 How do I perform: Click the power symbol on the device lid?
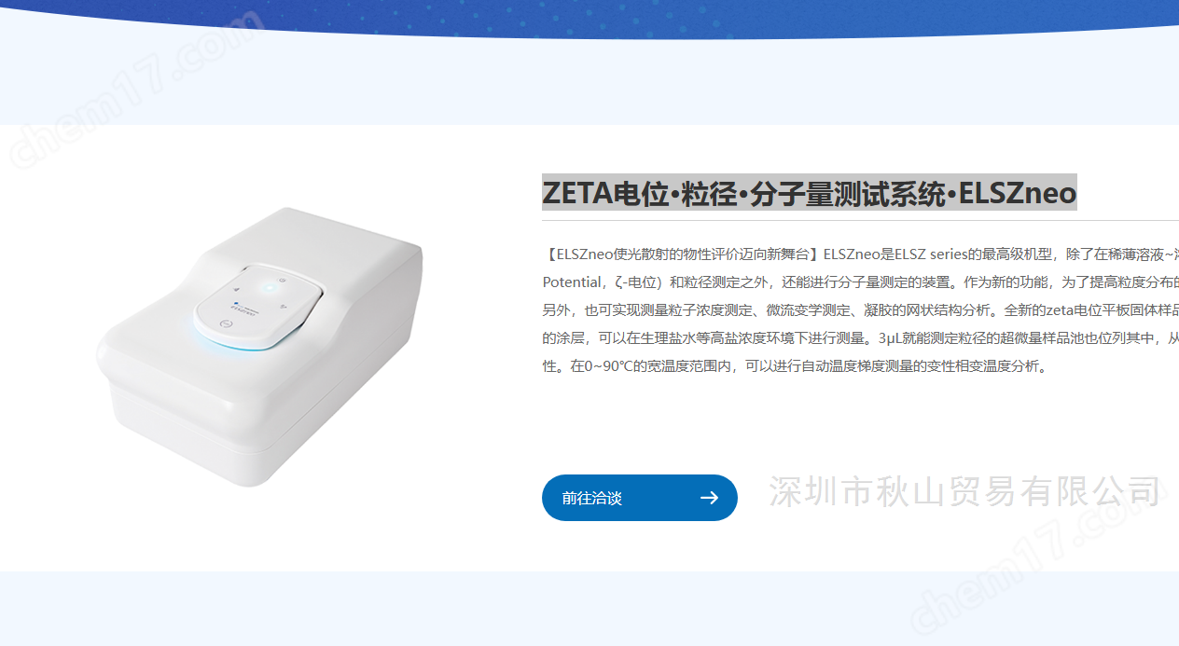click(x=282, y=281)
